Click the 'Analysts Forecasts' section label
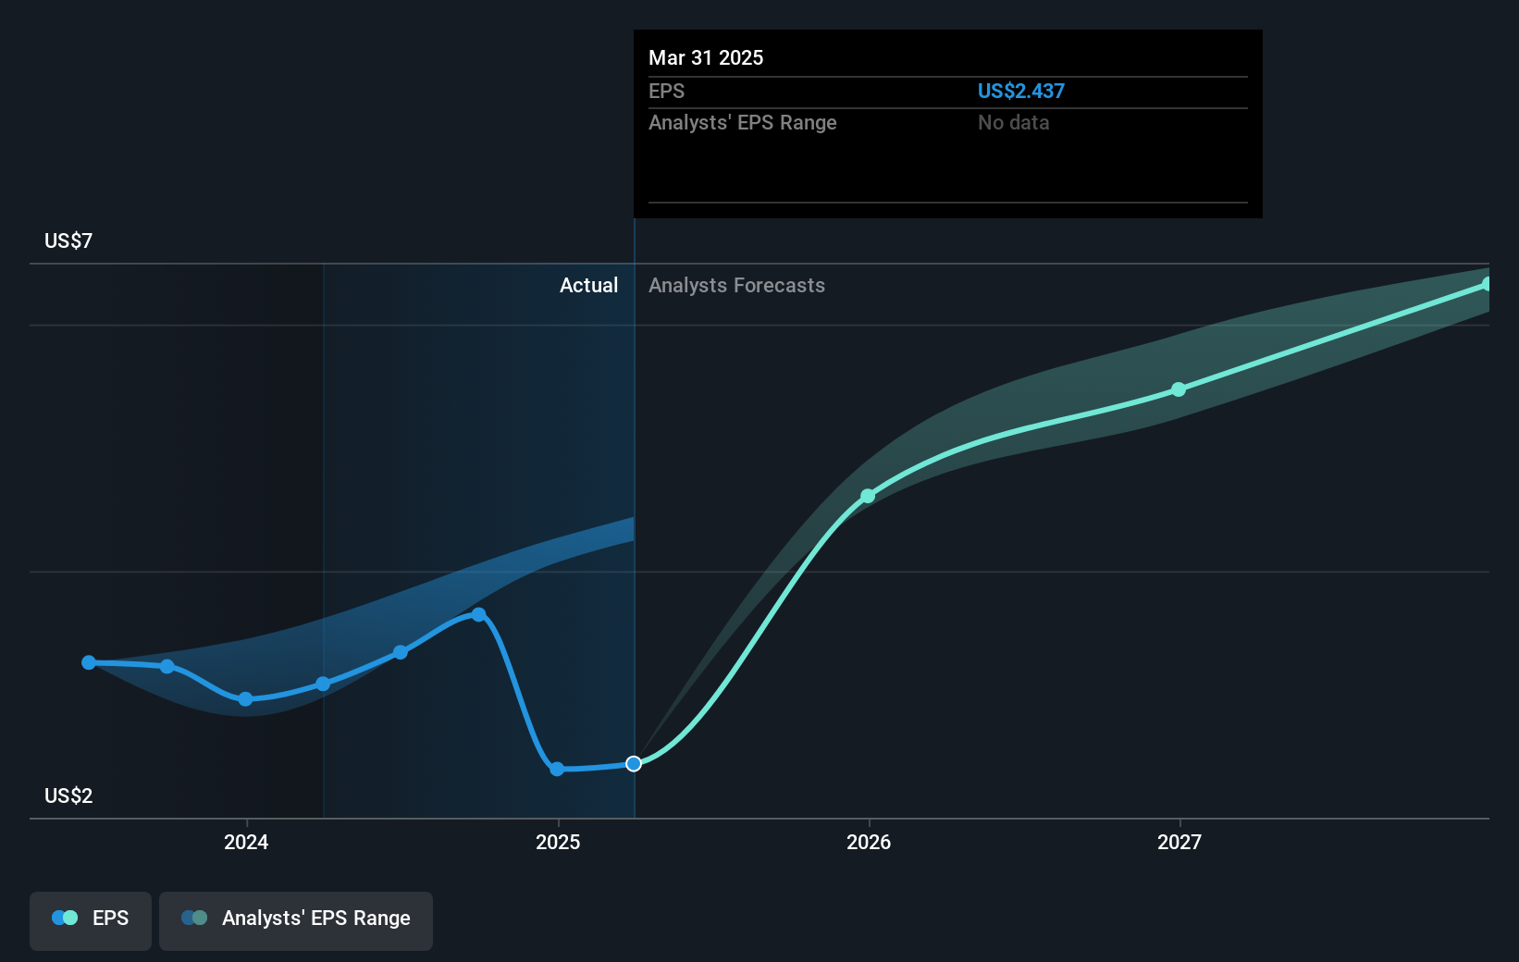The image size is (1519, 962). (736, 285)
